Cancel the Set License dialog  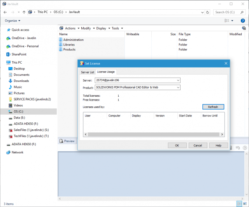198,145
